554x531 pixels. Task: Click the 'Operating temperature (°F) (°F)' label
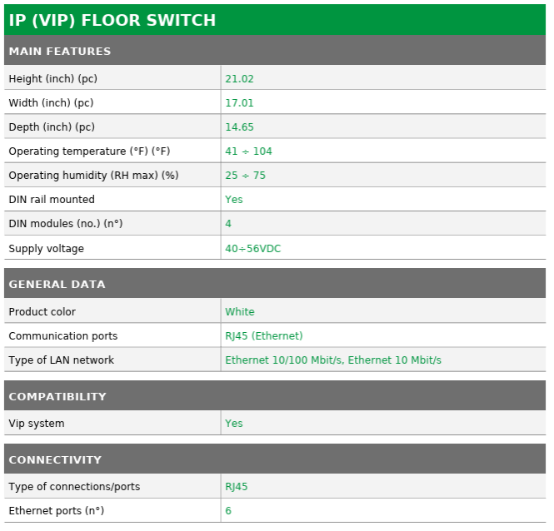[89, 151]
